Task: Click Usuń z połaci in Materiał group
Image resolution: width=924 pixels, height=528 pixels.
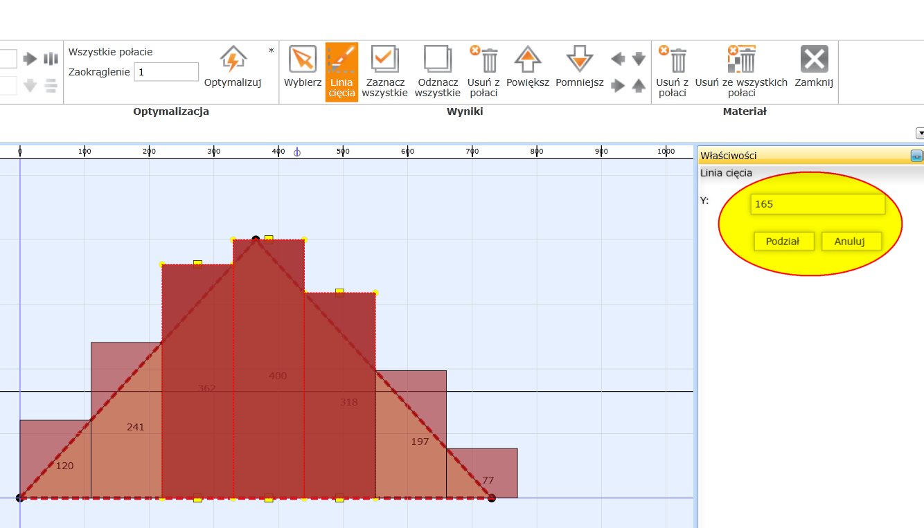Action: pos(673,60)
